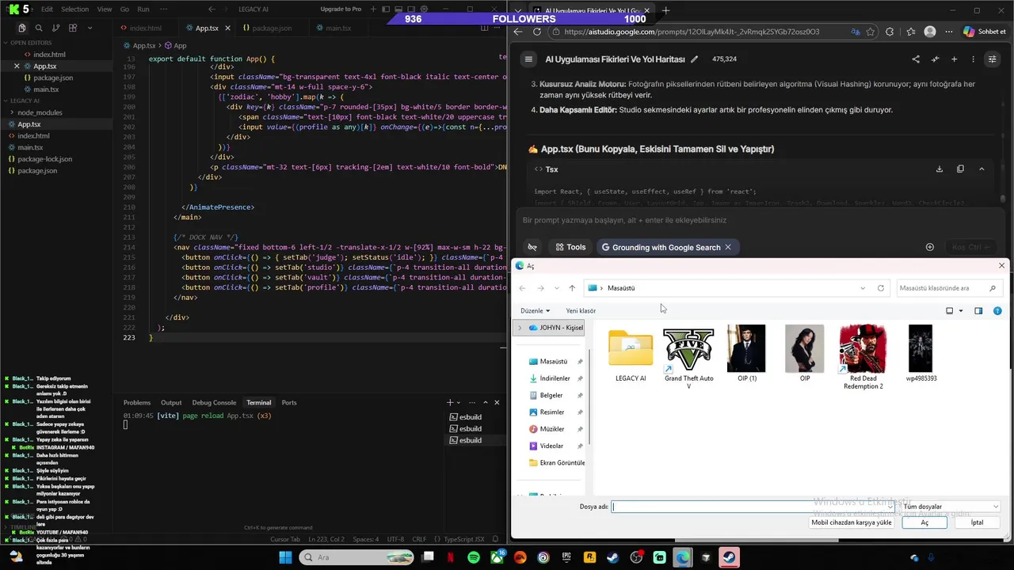The width and height of the screenshot is (1014, 570).
Task: Click Mobil cihazdan karşıya yükle button
Action: click(x=852, y=522)
